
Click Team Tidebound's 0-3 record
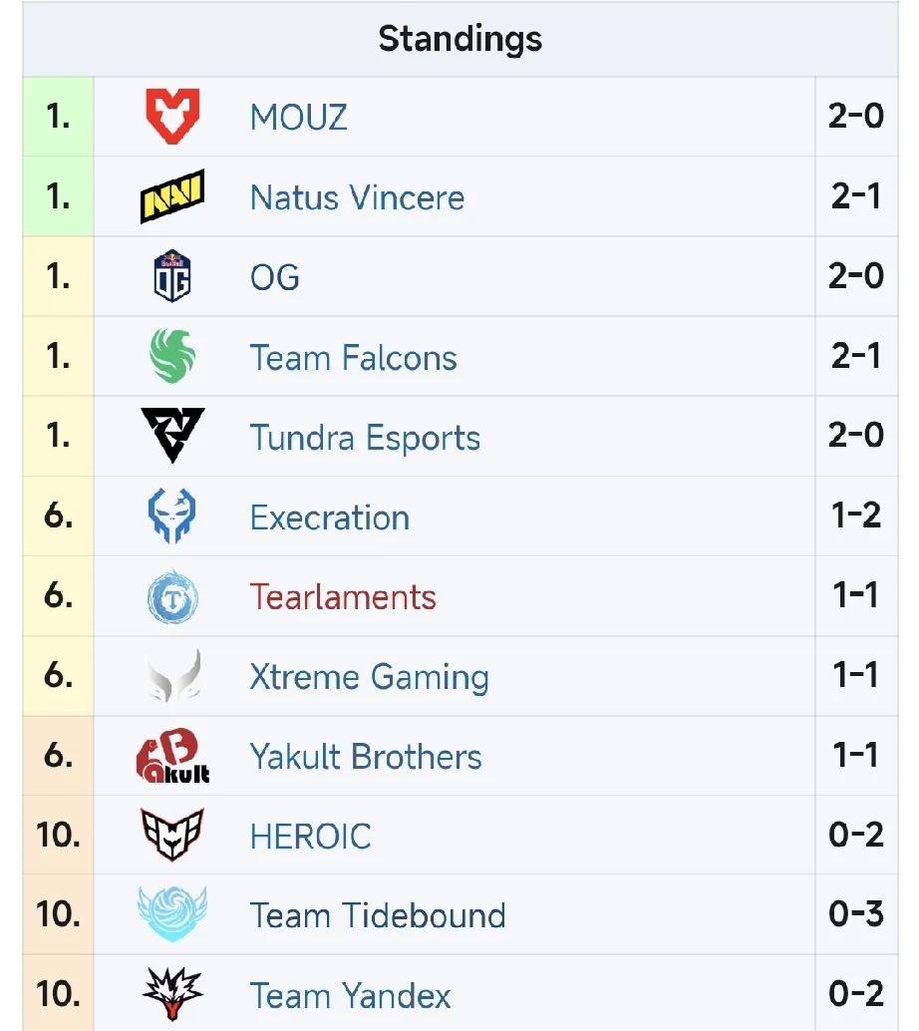click(x=856, y=914)
